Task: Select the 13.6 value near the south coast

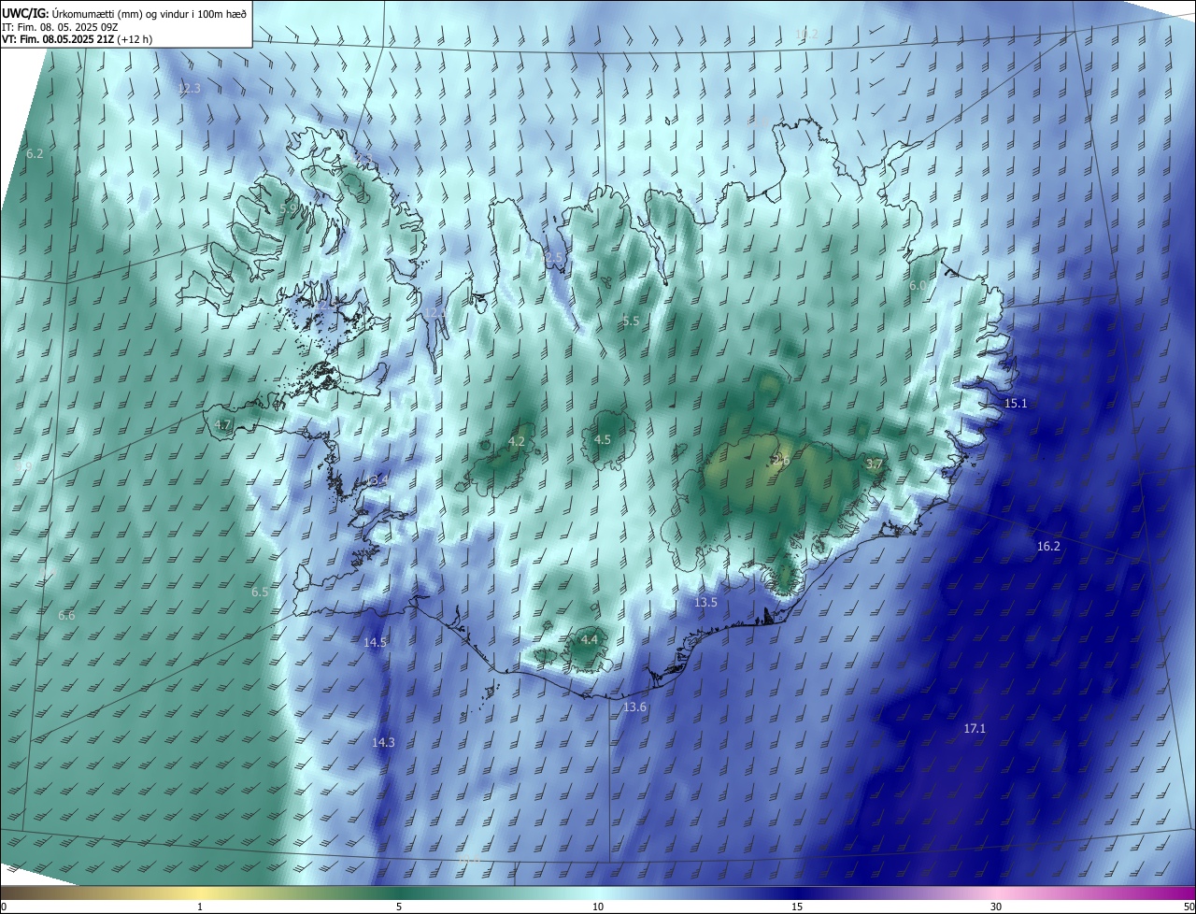Action: click(x=634, y=707)
